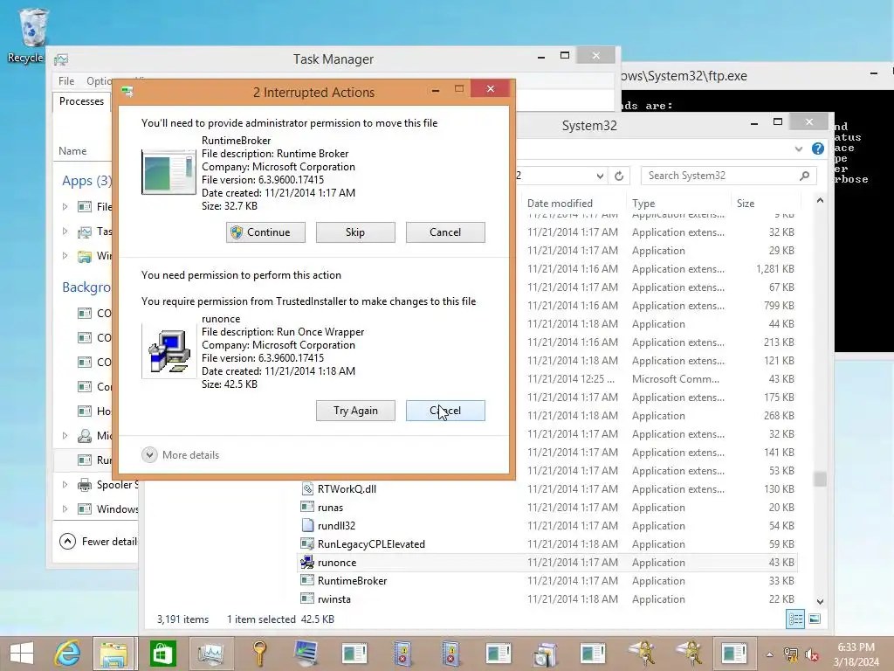Click the Search System32 input field
Viewport: 894px width, 671px height.
coord(720,176)
